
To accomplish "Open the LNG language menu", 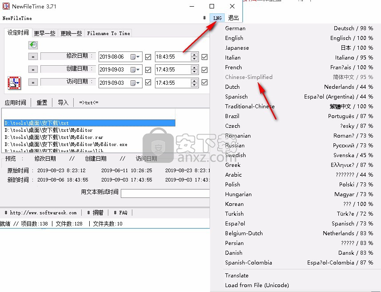I will [217, 18].
